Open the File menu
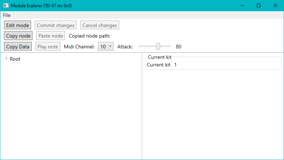 [7, 15]
